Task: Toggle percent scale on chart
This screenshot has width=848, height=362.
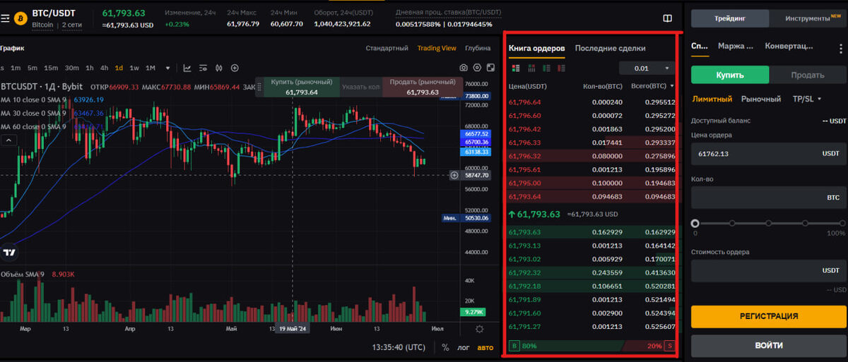Action: pyautogui.click(x=445, y=347)
